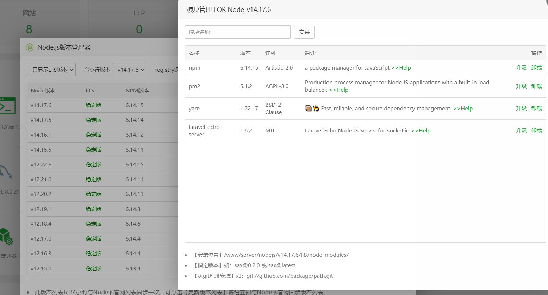The width and height of the screenshot is (548, 295).
Task: Select the pm2 module name cell
Action: pos(194,86)
